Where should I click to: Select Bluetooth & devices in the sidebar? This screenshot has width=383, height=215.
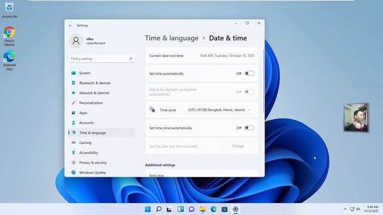[102, 83]
